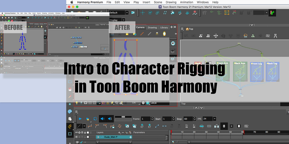Adjust the playback speed slider
The width and height of the screenshot is (289, 144).
click(x=123, y=117)
